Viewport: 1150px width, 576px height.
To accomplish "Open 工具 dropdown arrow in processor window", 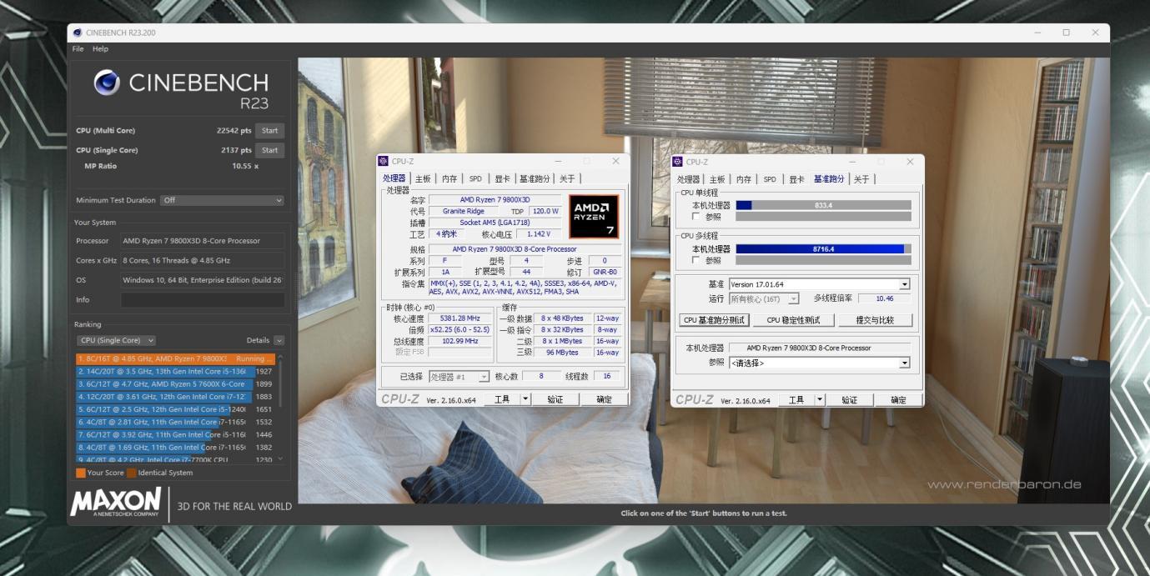I will tap(525, 399).
